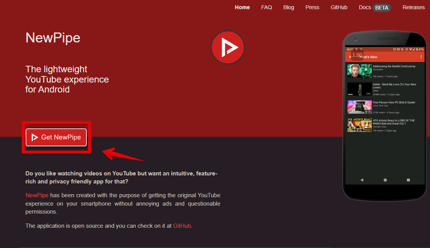Open the Docs BETA page
The image size is (430, 248).
click(375, 7)
